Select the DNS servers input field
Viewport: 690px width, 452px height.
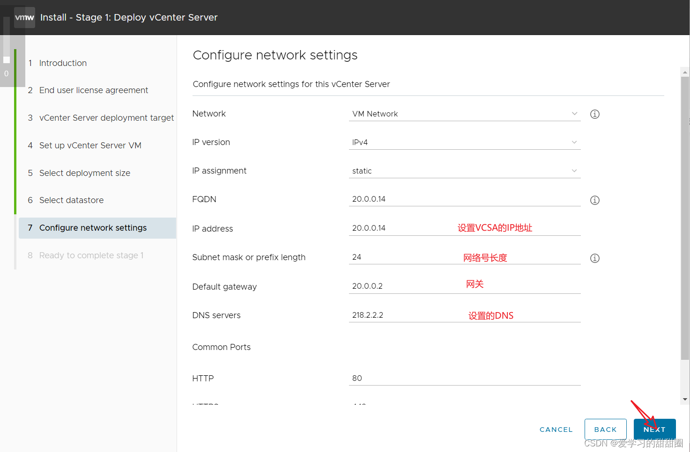coord(465,315)
